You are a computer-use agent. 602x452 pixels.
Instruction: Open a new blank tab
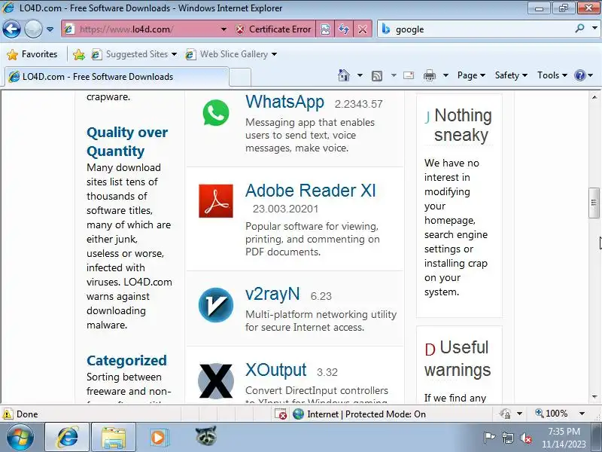(x=240, y=78)
